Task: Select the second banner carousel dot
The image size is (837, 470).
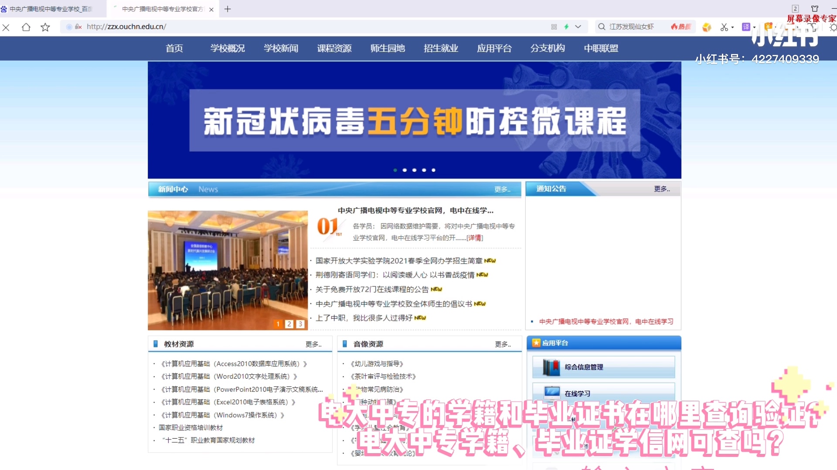Action: pos(405,170)
